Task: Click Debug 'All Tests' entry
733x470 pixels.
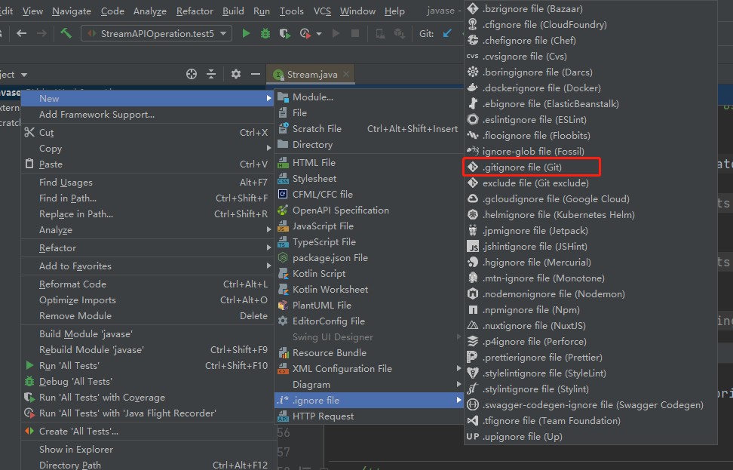Action: pyautogui.click(x=147, y=382)
